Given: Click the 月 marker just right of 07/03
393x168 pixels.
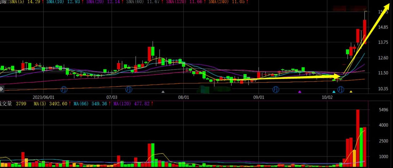Looking at the screenshot, I should (x=129, y=90).
